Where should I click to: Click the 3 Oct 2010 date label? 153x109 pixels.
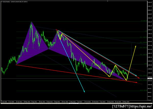11,102
